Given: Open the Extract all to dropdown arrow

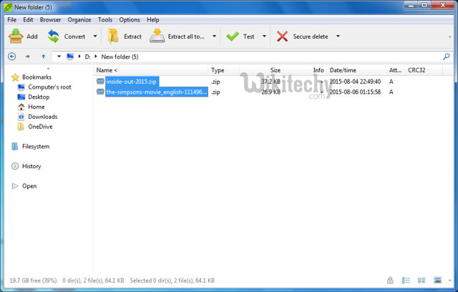Looking at the screenshot, I should click(x=214, y=36).
